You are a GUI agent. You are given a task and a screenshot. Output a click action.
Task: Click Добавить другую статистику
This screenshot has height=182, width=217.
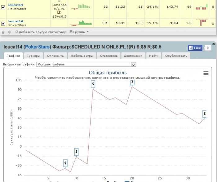pyautogui.click(x=40, y=32)
